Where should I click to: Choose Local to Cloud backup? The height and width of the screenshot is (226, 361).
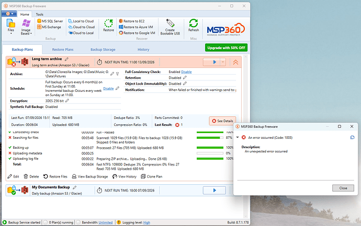click(x=81, y=21)
